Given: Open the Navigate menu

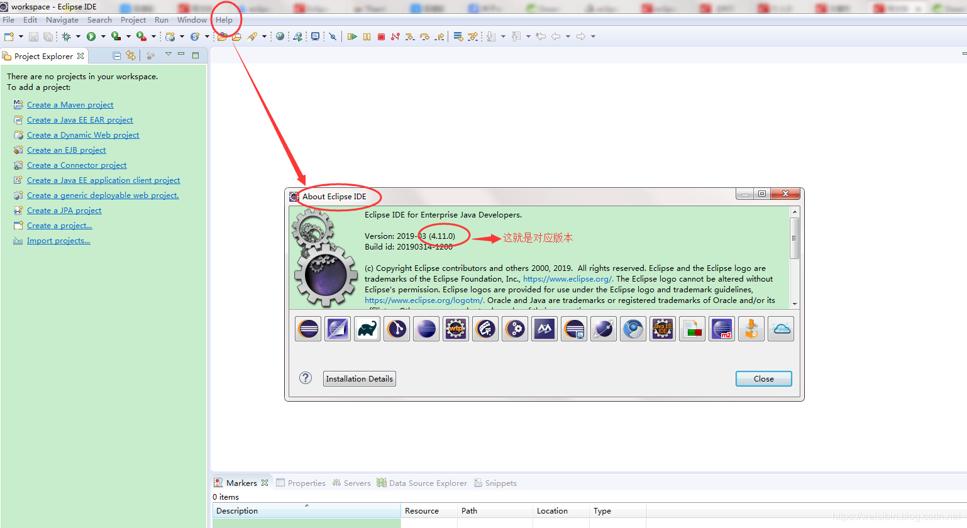Looking at the screenshot, I should pyautogui.click(x=62, y=20).
